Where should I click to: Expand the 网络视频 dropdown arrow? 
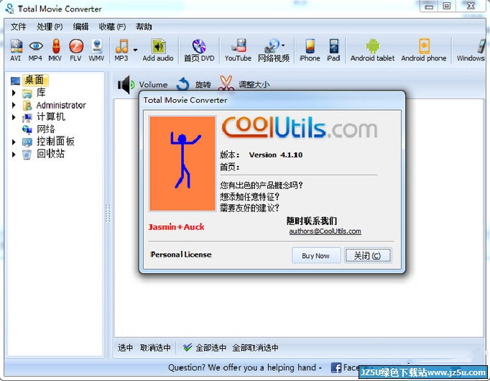[283, 45]
